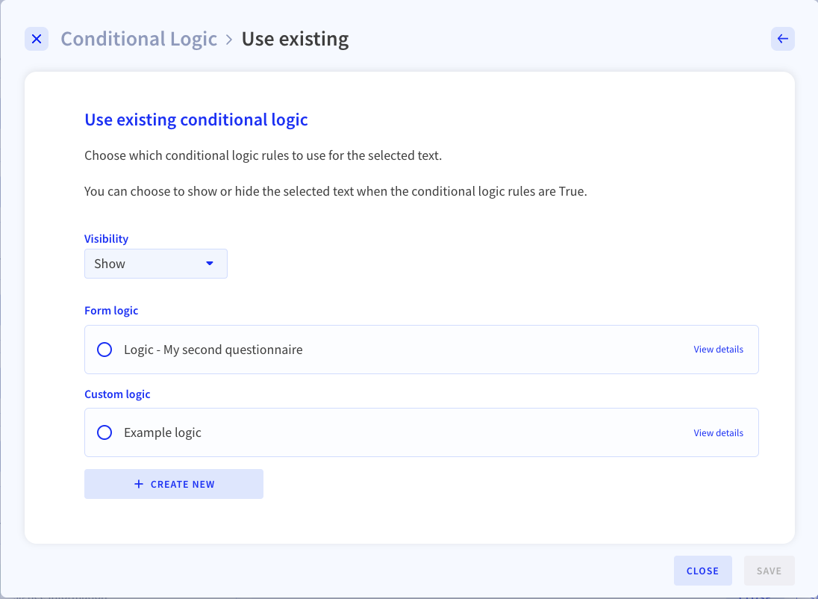Click the Example logic row label
The width and height of the screenshot is (818, 599).
pyautogui.click(x=163, y=432)
